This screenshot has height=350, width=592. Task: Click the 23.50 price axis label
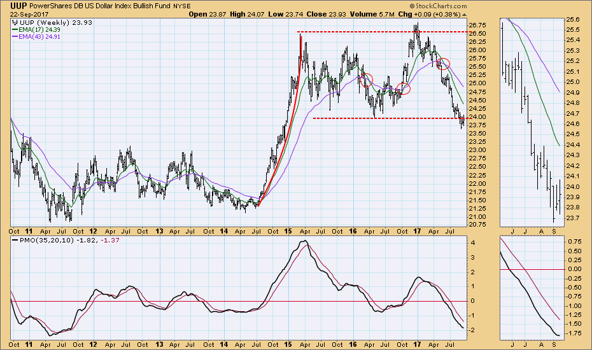tap(477, 134)
